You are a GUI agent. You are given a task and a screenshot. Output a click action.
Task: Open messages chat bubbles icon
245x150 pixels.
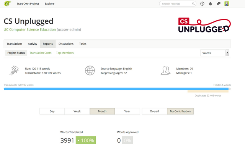coord(219,3)
